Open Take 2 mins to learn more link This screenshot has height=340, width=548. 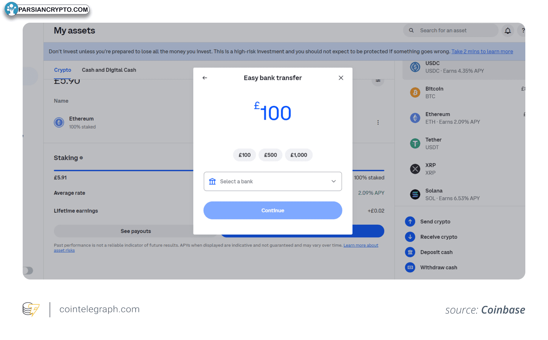[482, 51]
